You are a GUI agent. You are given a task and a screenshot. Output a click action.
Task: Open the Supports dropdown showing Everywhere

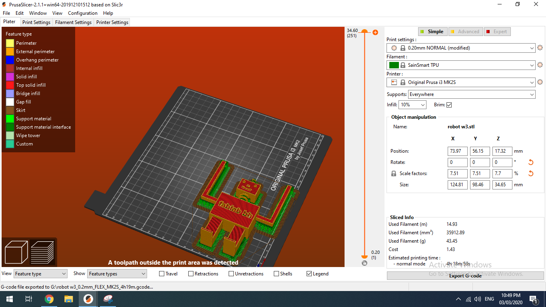472,94
